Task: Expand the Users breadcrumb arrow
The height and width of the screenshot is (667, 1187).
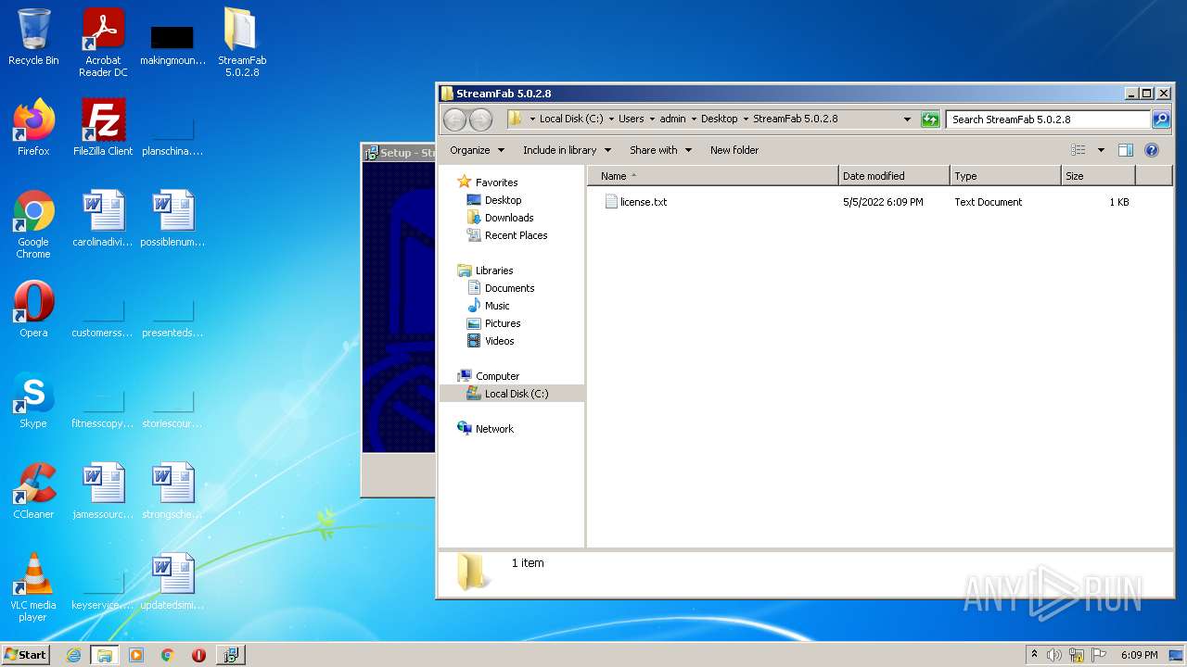Action: coord(652,120)
